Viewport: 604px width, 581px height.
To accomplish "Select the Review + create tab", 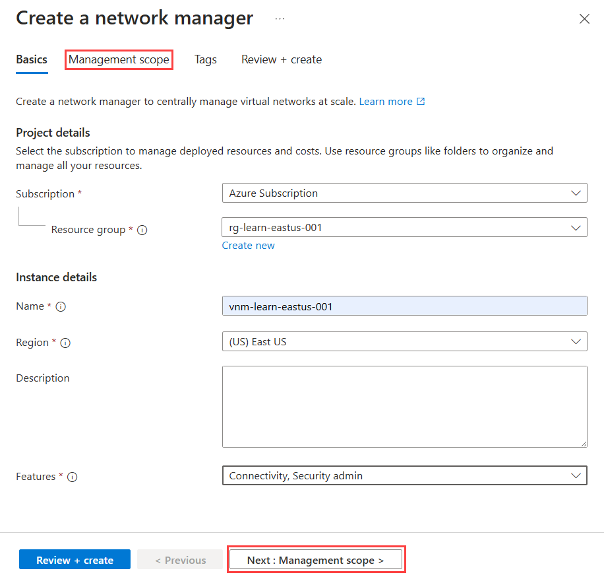I will click(x=281, y=59).
